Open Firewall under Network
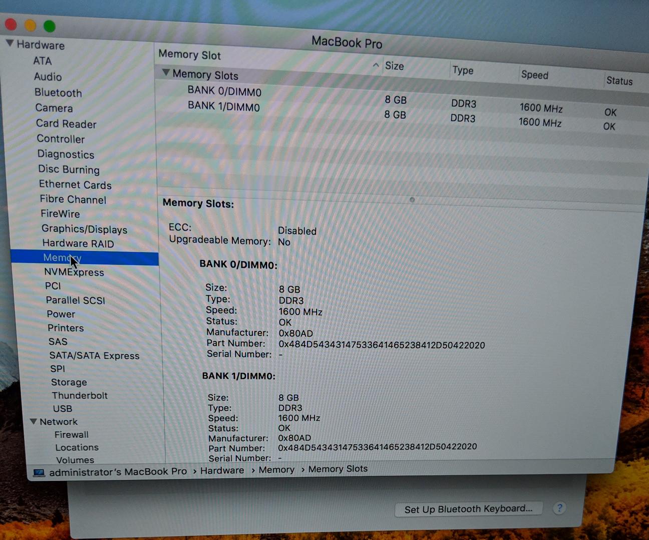 [x=72, y=434]
